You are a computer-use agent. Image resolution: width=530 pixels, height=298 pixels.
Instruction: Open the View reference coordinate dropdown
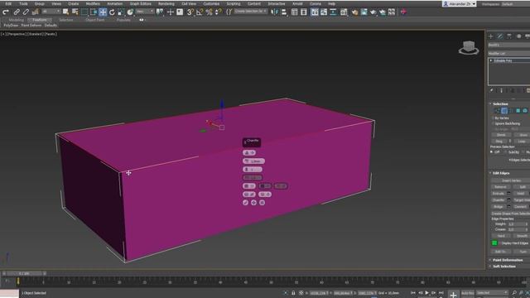click(x=145, y=12)
